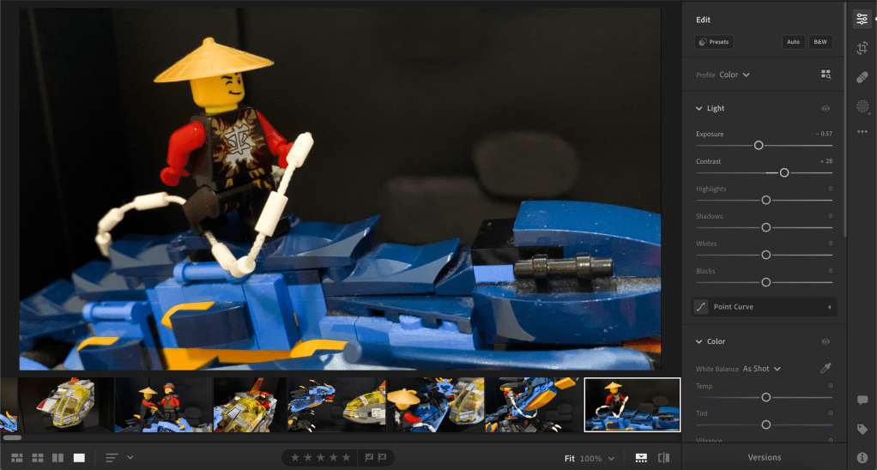Open the Info panel icon

click(862, 457)
